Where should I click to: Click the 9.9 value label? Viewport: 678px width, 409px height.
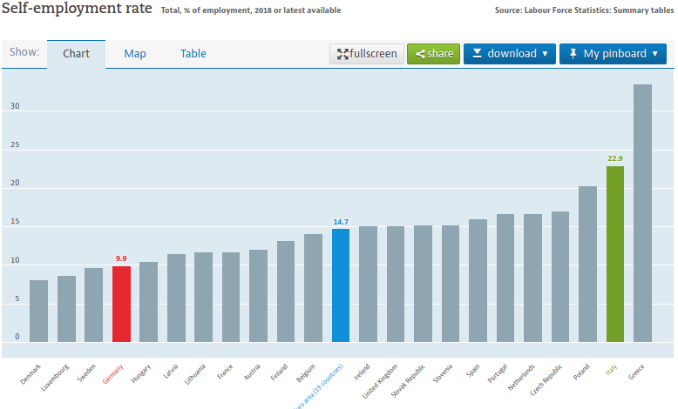point(121,258)
